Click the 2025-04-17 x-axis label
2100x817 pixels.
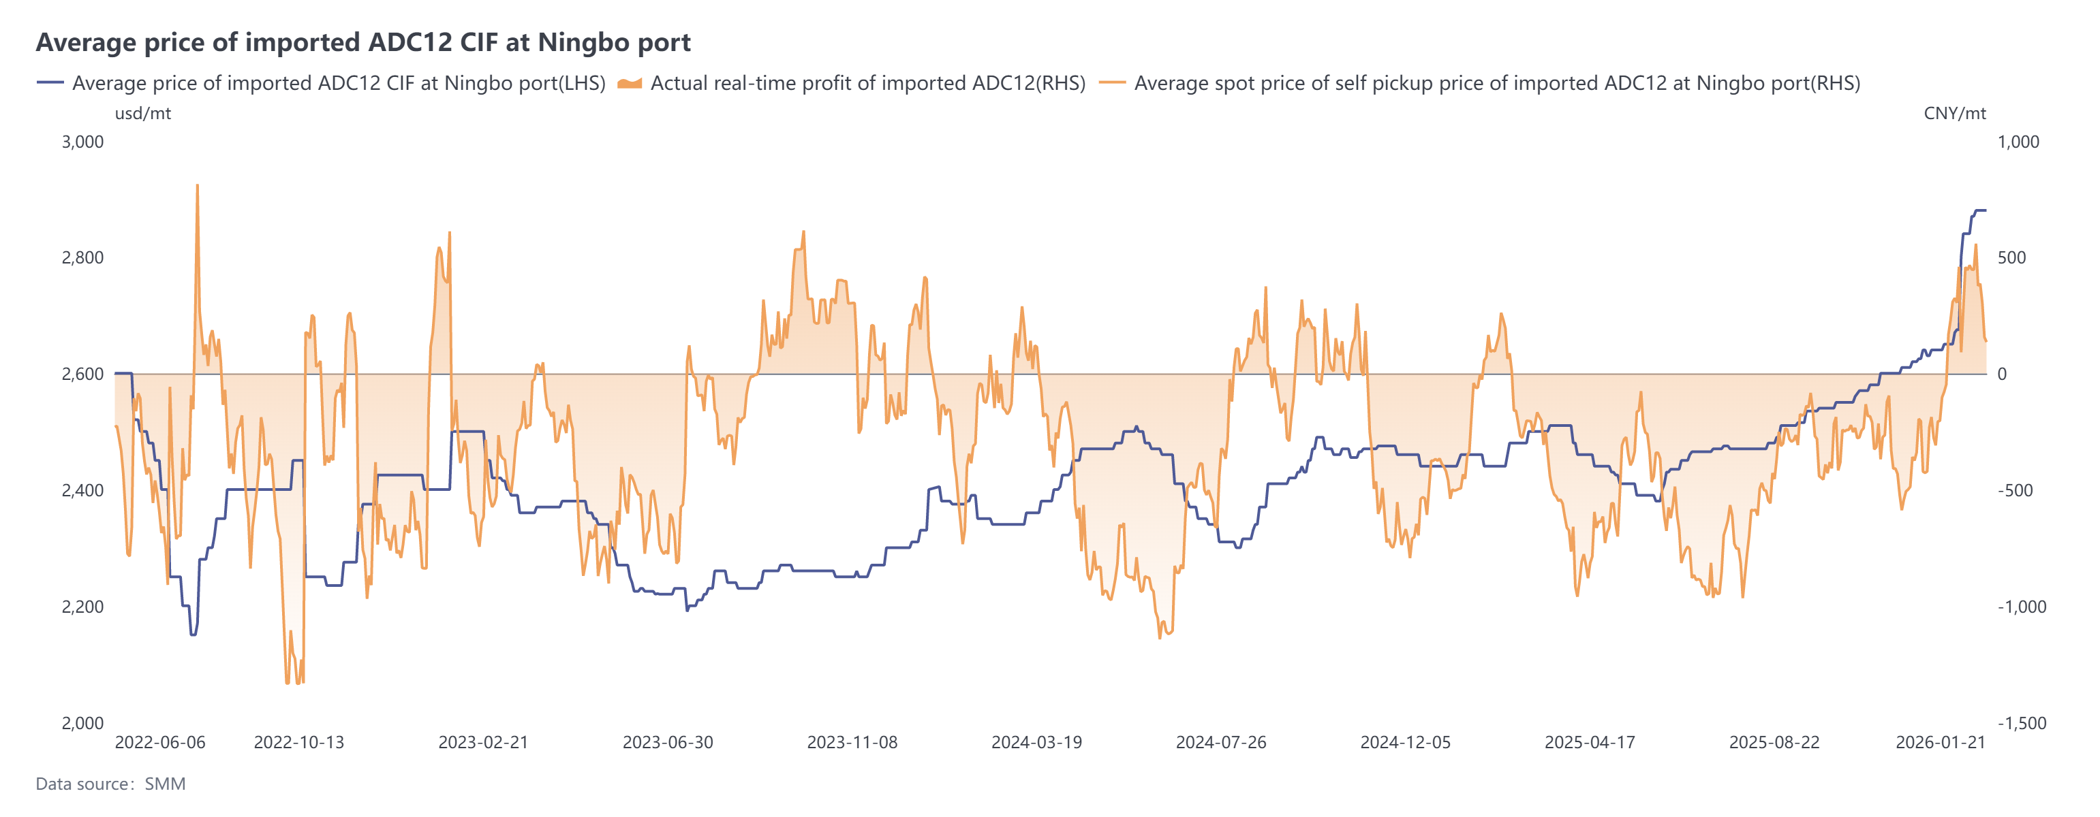pyautogui.click(x=1590, y=742)
